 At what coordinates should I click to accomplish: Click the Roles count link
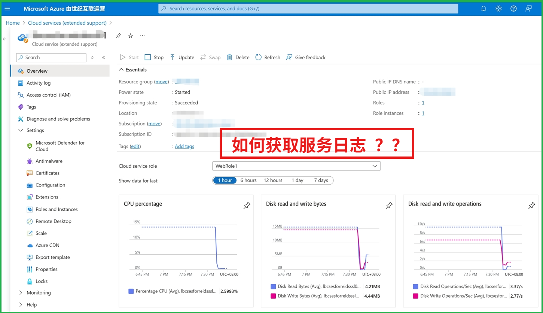click(x=423, y=103)
